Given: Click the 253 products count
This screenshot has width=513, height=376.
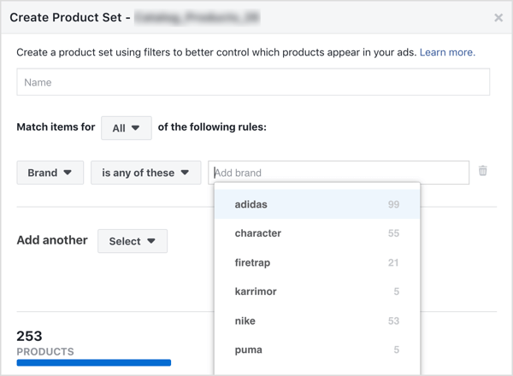Looking at the screenshot, I should coord(29,336).
